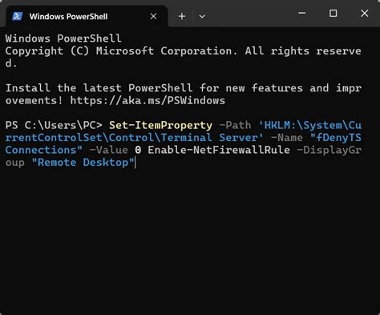Click the -Name parameter text

click(287, 138)
